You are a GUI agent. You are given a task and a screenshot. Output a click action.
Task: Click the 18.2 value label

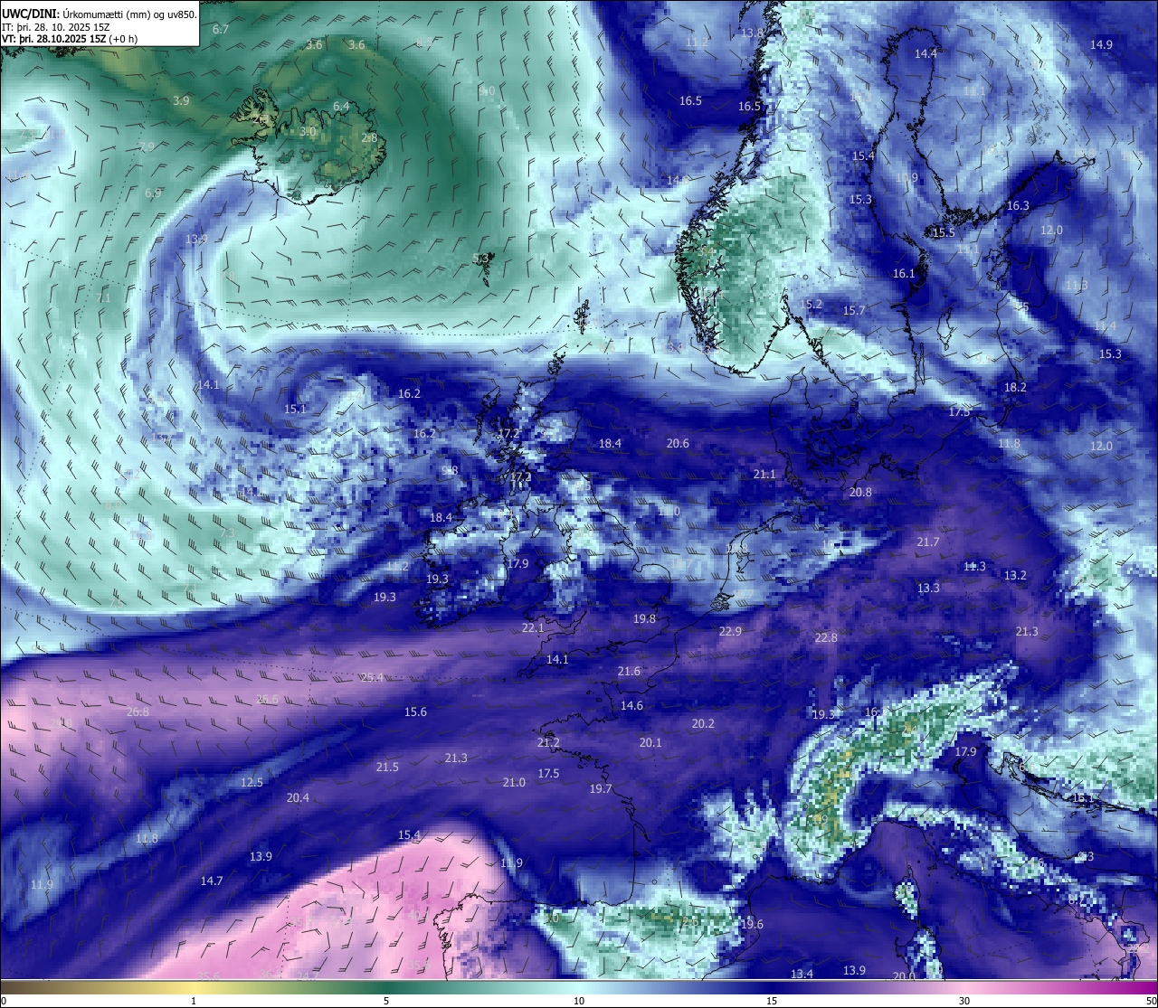[1015, 388]
